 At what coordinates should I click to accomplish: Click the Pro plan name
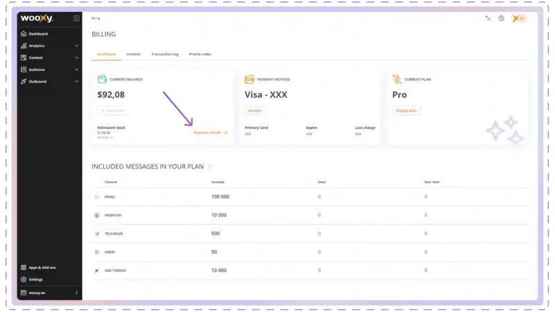click(x=400, y=95)
